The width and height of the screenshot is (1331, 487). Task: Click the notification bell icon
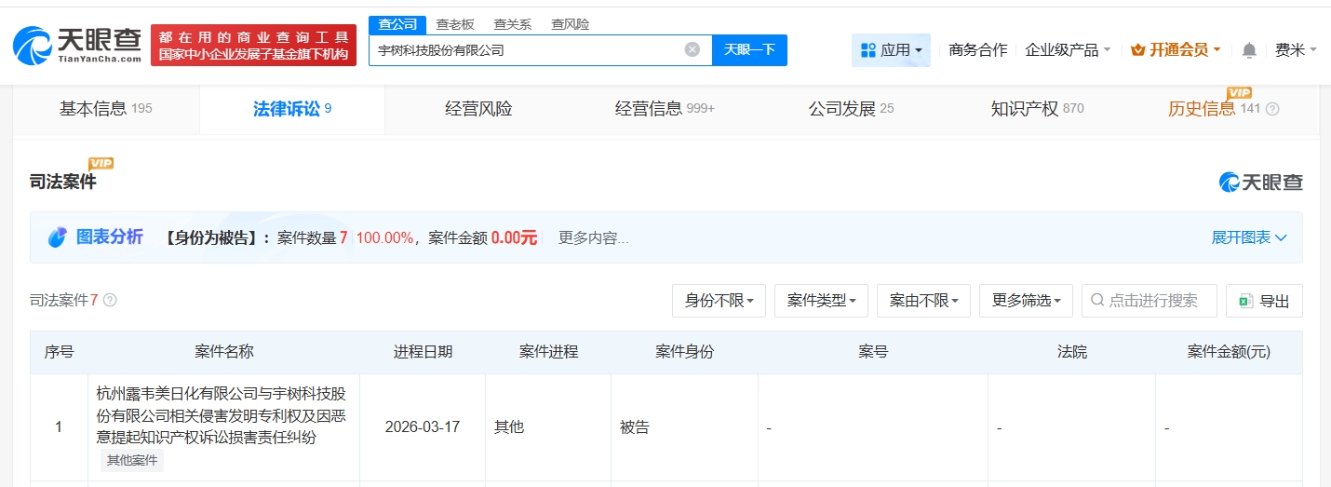[x=1248, y=50]
